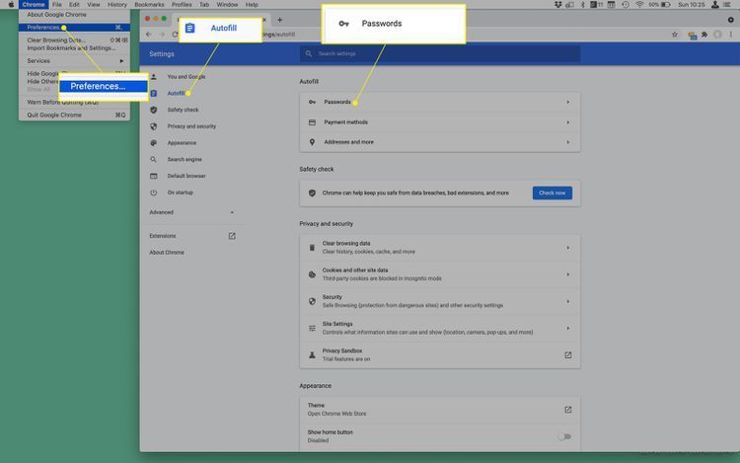Toggle the Show home button switch
The image size is (740, 463).
564,435
